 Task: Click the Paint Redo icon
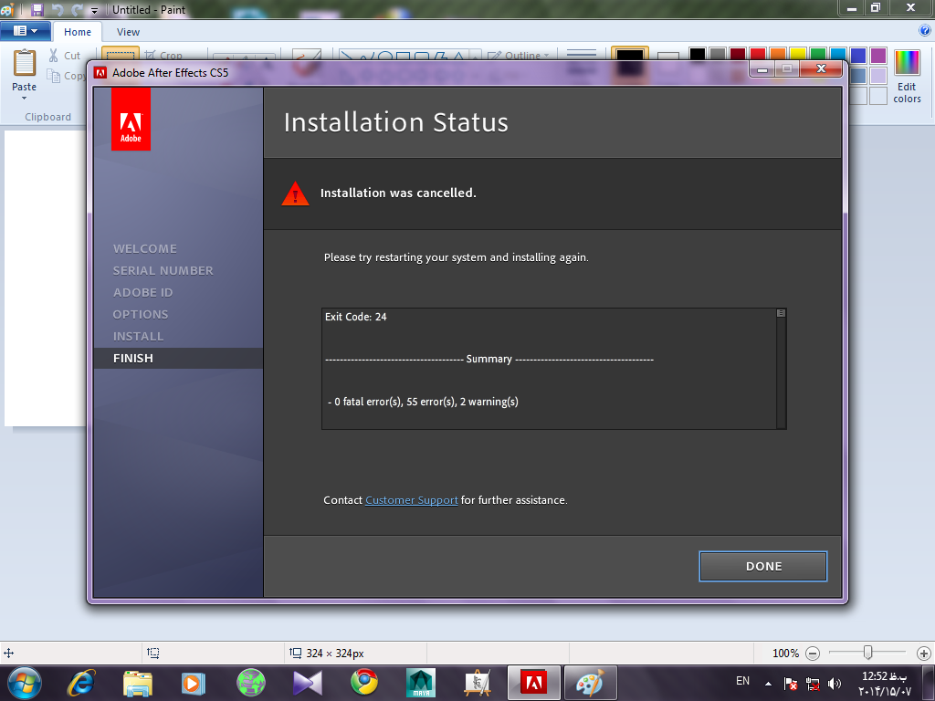pos(77,9)
